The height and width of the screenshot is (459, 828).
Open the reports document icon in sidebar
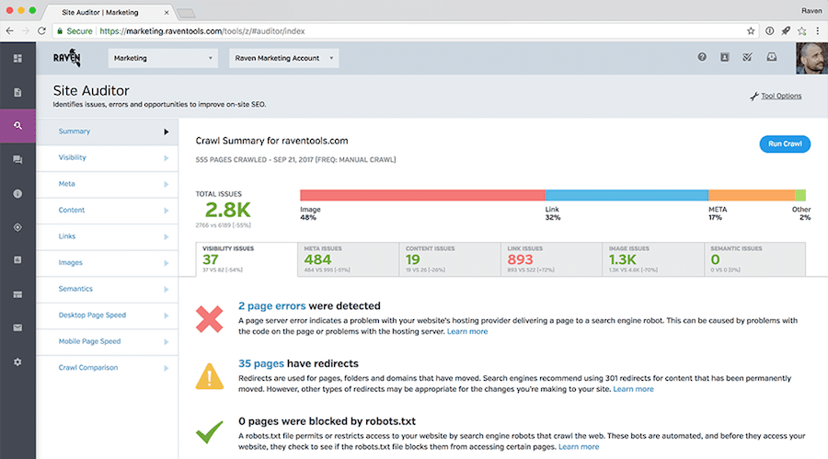point(17,92)
